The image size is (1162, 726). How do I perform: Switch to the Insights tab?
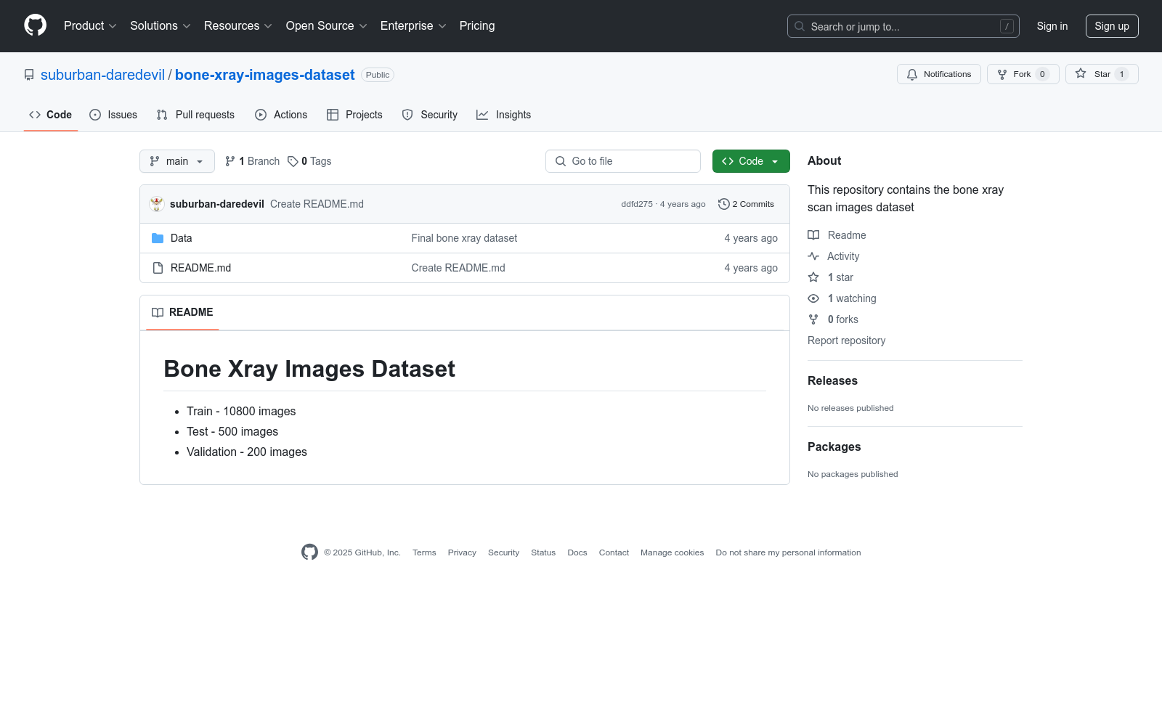click(x=504, y=115)
